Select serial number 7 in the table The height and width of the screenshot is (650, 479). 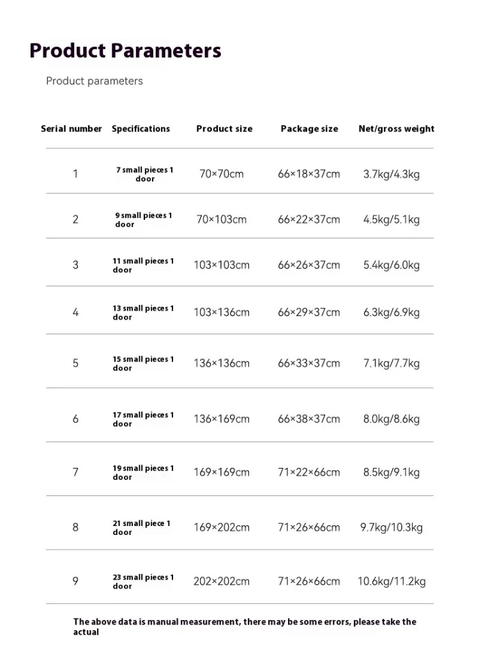point(75,472)
